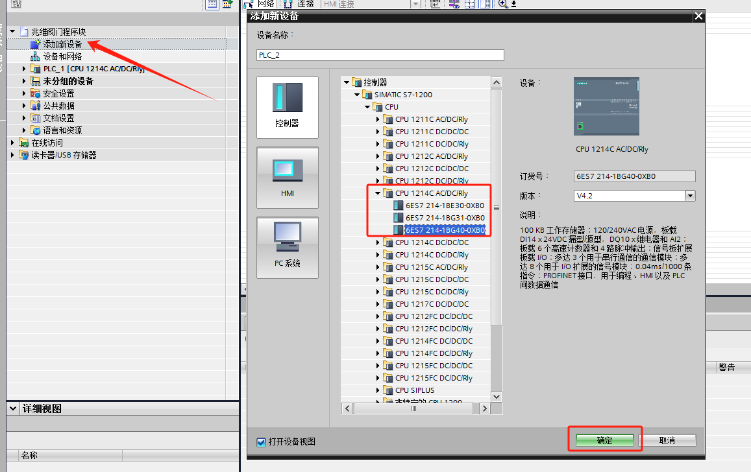Viewport: 751px width, 472px height.
Task: Select CPU 1215FC DC/DC/DC in catalog
Action: (434, 366)
